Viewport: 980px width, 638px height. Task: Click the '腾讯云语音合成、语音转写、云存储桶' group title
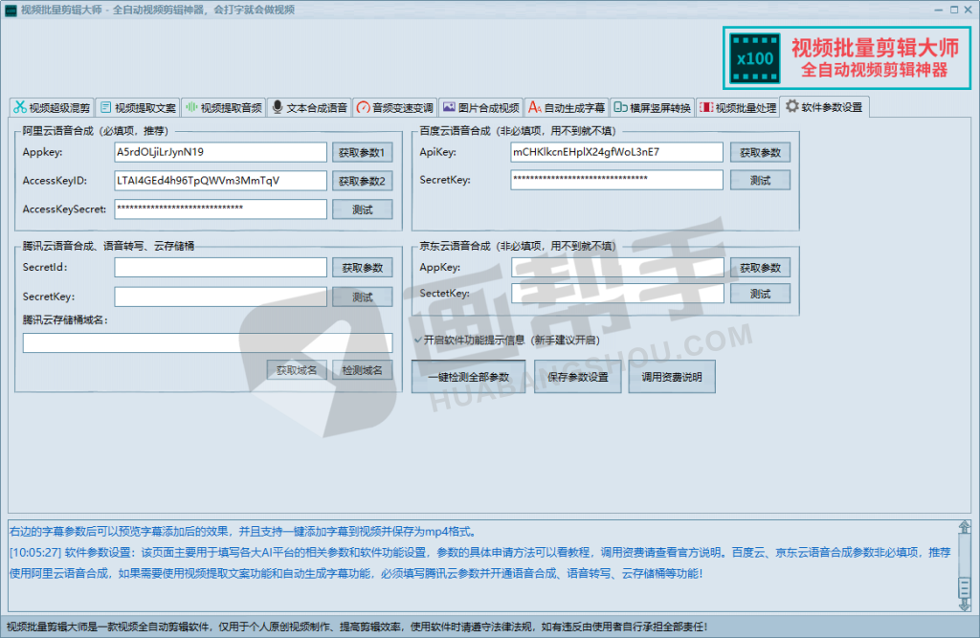108,246
